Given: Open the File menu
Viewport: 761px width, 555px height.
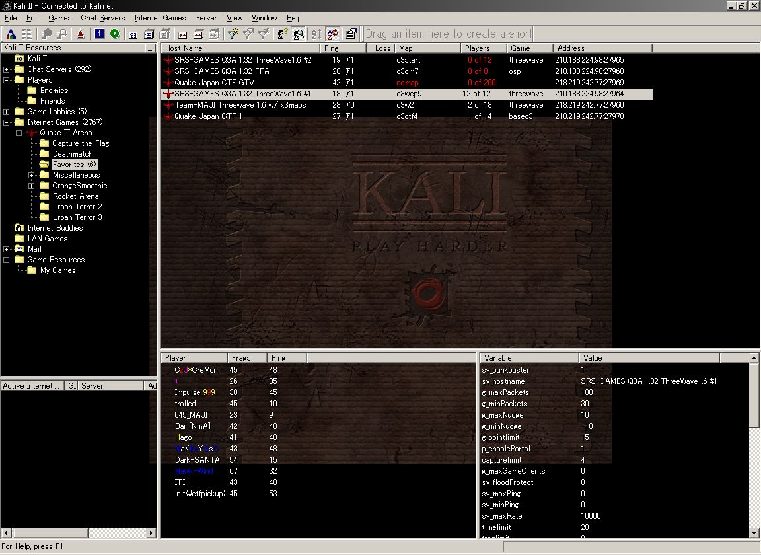Looking at the screenshot, I should 11,18.
